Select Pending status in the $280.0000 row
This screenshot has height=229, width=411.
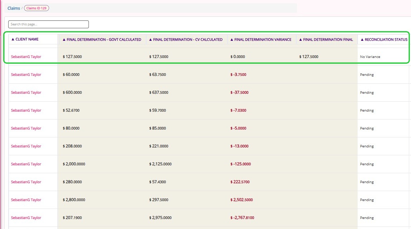(x=367, y=182)
